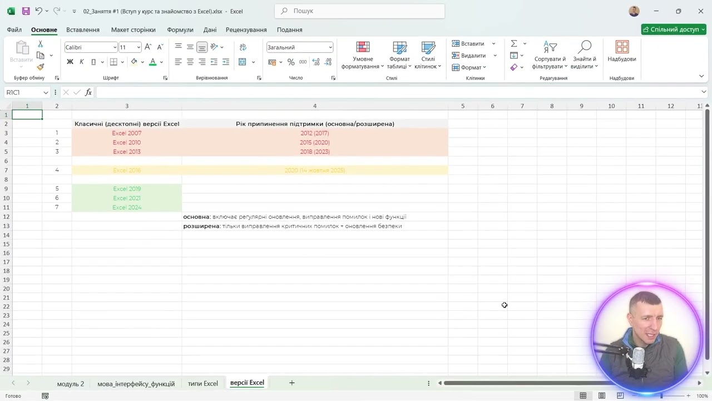Switch to Normal view in status bar

[x=583, y=396]
